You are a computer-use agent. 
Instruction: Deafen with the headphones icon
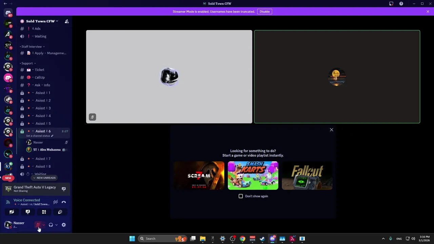pos(51,225)
